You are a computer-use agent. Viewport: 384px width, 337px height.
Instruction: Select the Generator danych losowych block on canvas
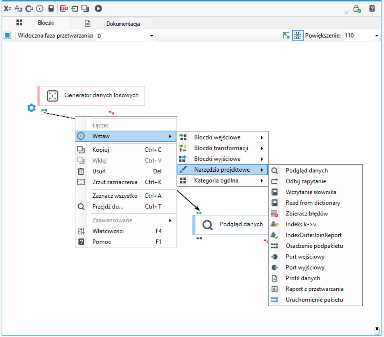(x=91, y=96)
